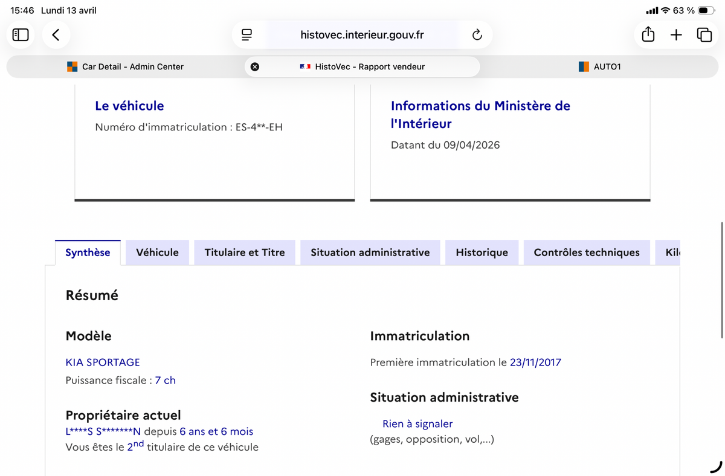Open page reader menu icon in address bar

246,35
